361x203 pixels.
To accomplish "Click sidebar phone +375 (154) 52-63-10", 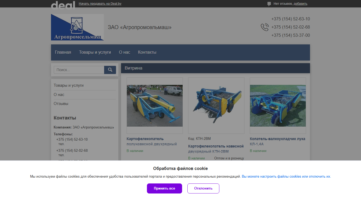I will point(72,140).
